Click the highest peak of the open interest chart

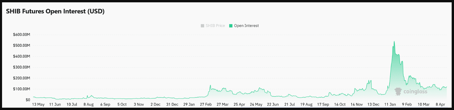[394, 42]
